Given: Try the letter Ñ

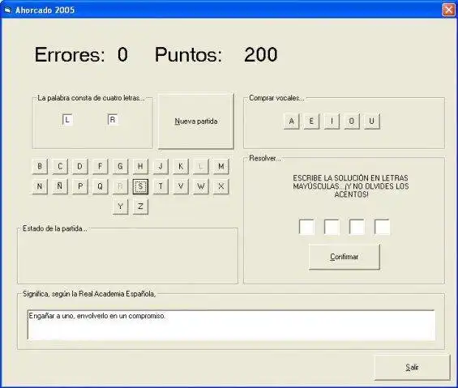Looking at the screenshot, I should (x=60, y=186).
